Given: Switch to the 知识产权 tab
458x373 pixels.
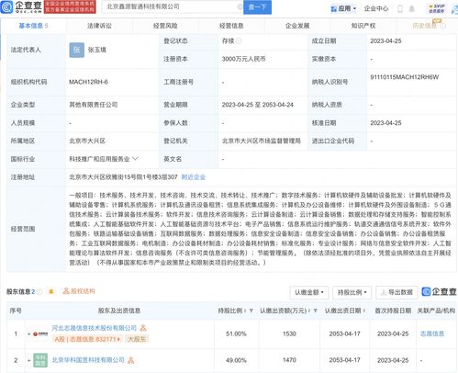Looking at the screenshot, I should click(363, 26).
